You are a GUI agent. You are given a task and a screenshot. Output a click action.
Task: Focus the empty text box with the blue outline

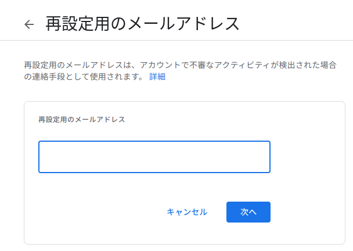click(154, 157)
